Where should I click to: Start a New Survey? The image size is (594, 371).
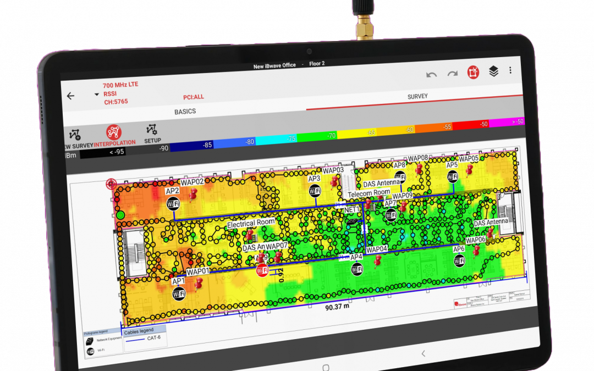click(78, 139)
